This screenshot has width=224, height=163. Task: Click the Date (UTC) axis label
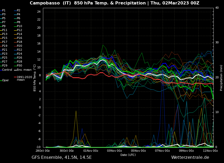tap(128, 155)
